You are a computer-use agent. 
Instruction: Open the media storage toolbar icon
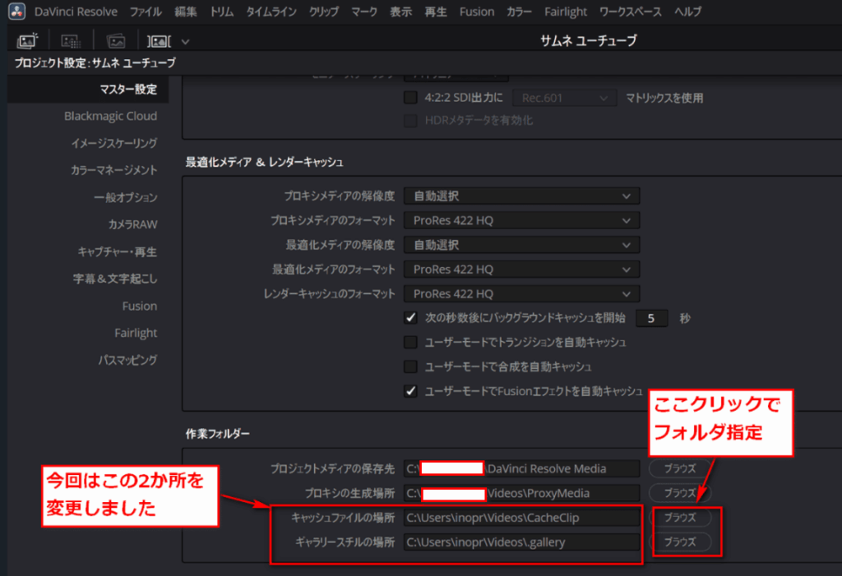click(27, 41)
